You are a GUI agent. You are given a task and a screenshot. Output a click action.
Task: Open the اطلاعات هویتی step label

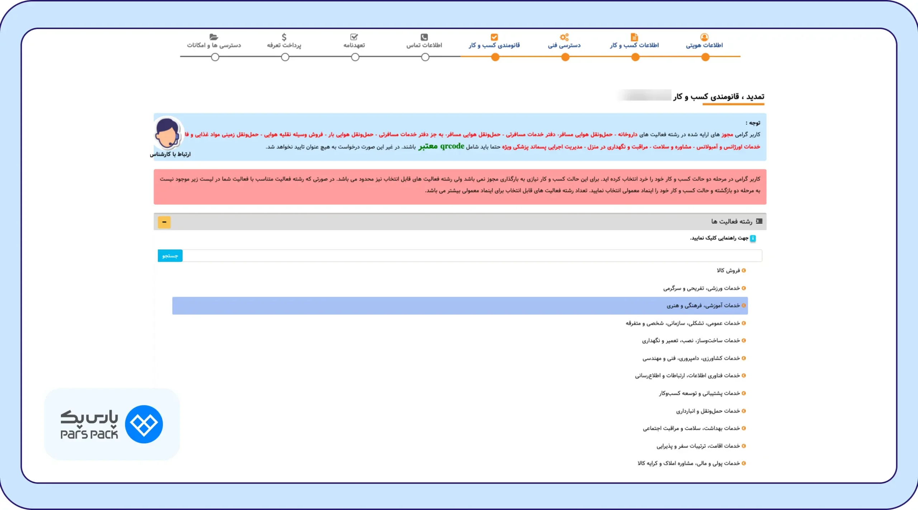[704, 45]
